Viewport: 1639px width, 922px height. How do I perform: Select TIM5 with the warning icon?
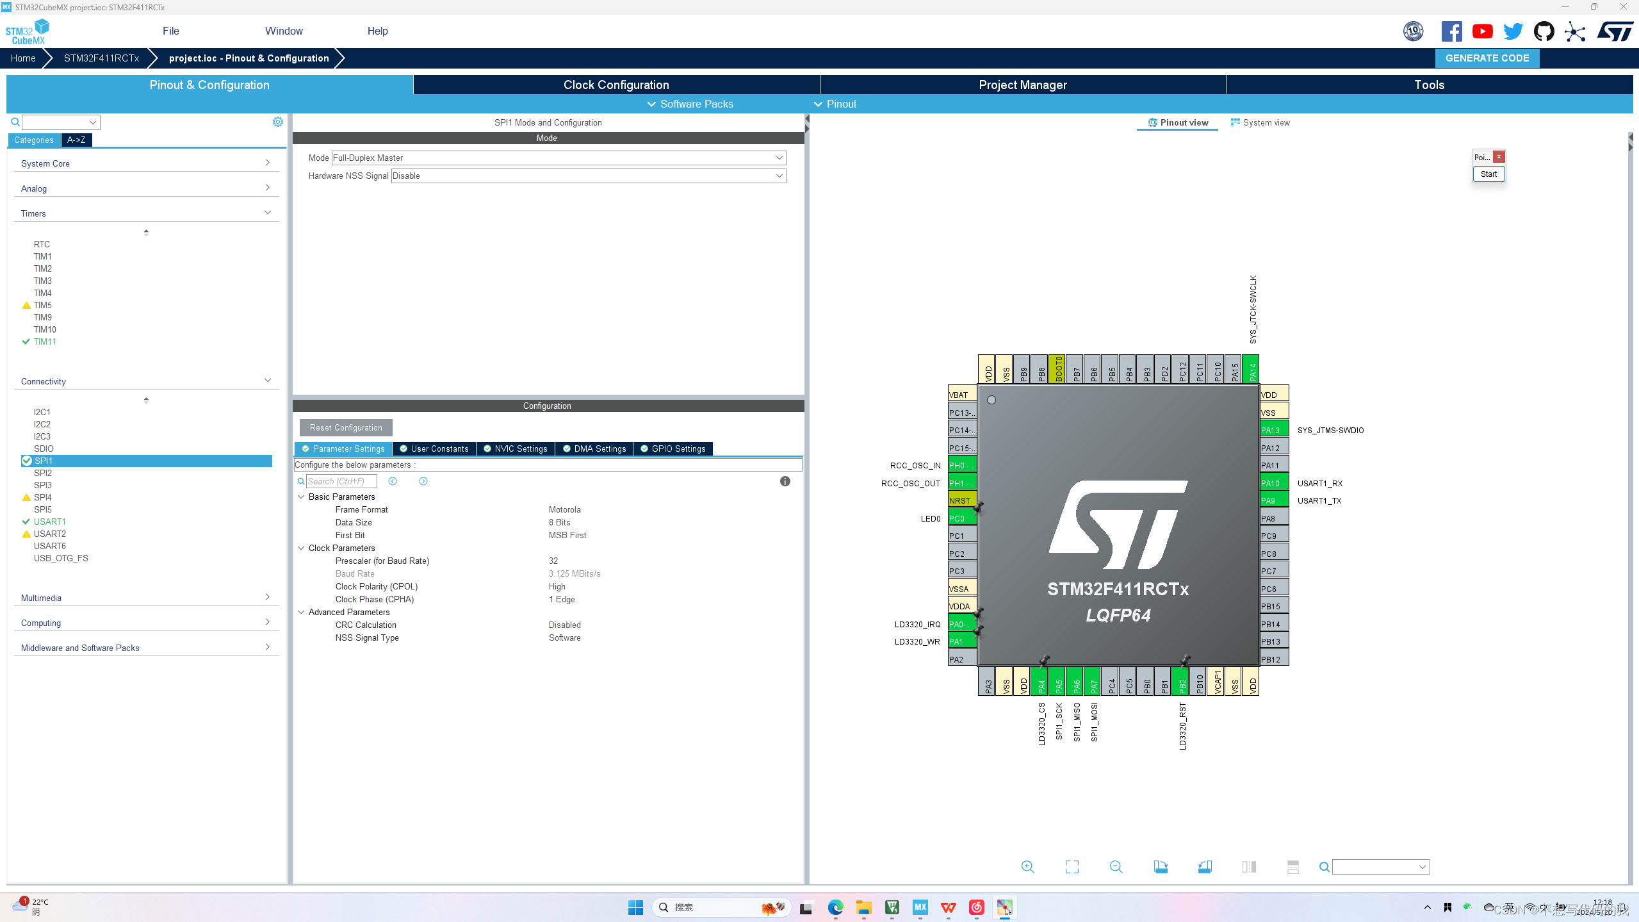(42, 305)
